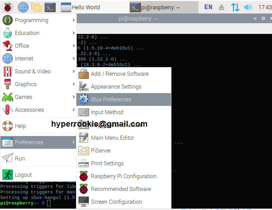The height and width of the screenshot is (210, 272).
Task: Open the file manager folder icon in taskbar
Action: tap(36, 8)
